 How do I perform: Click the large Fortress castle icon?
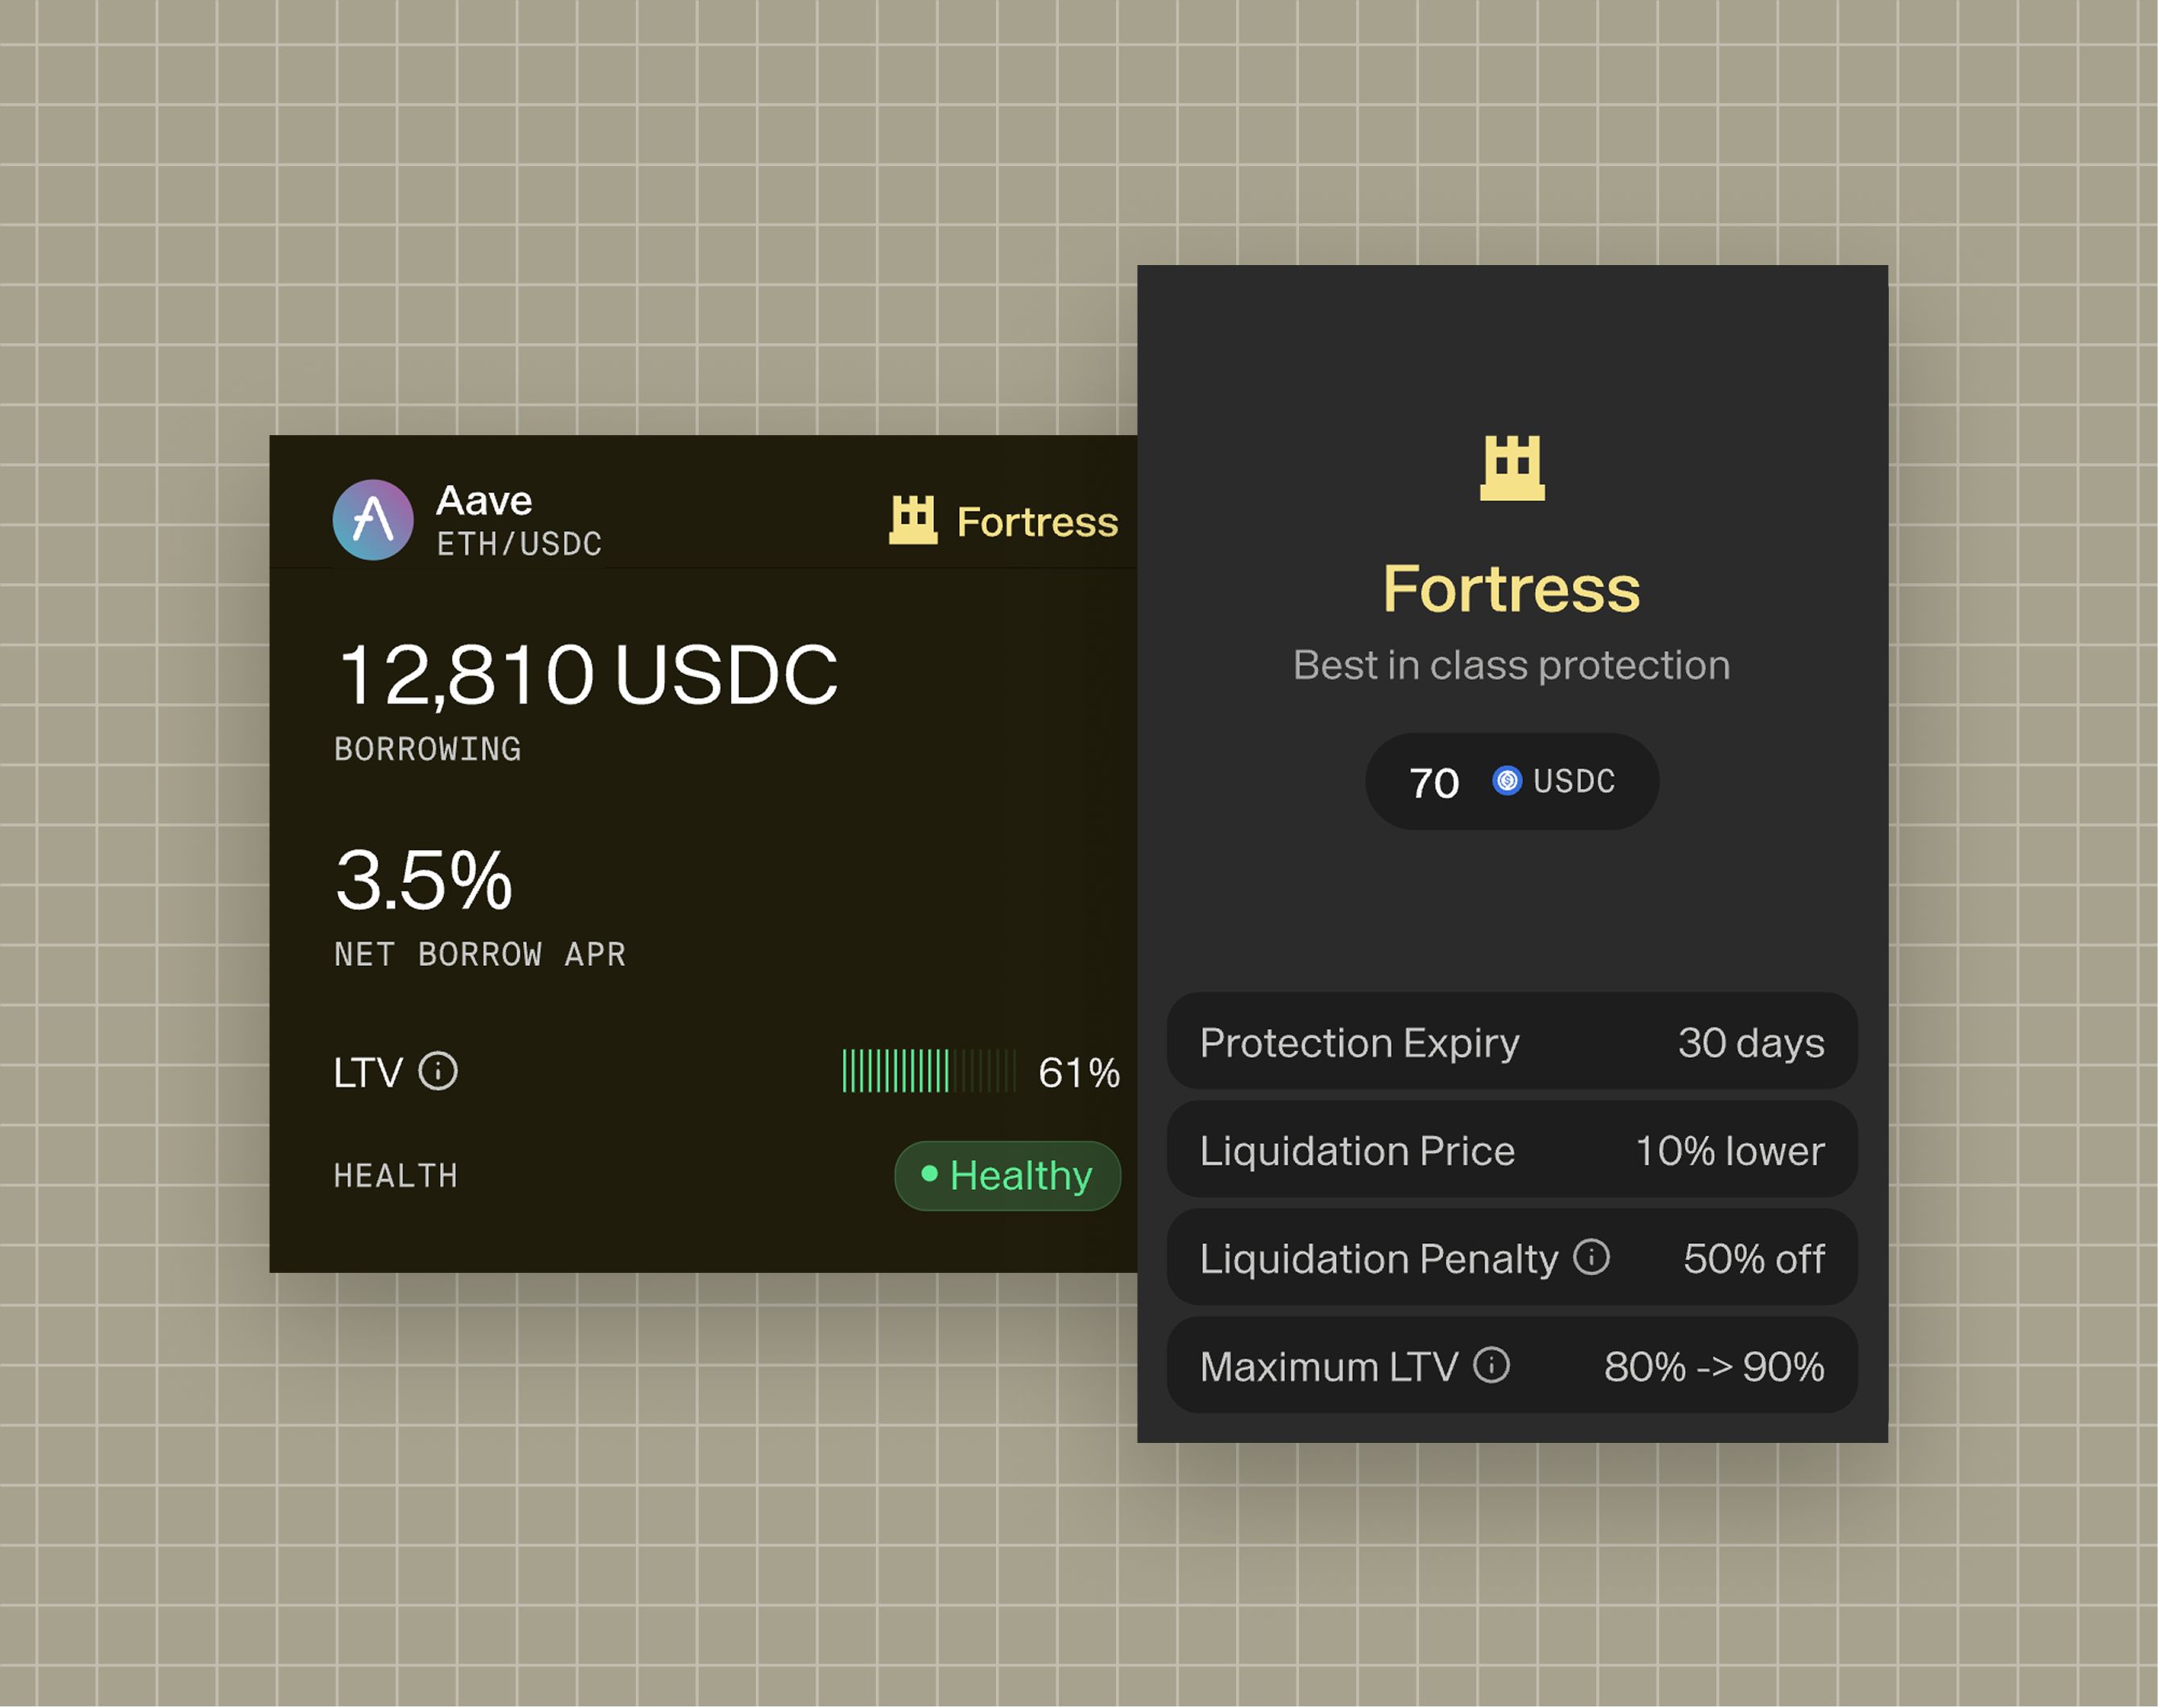pyautogui.click(x=1512, y=468)
